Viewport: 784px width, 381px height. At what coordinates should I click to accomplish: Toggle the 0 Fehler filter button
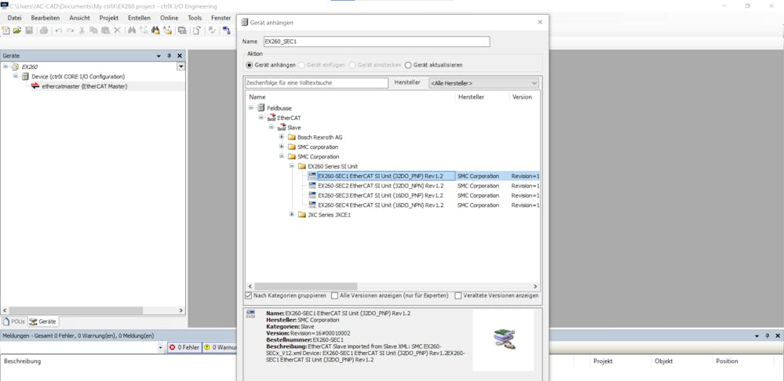click(184, 347)
